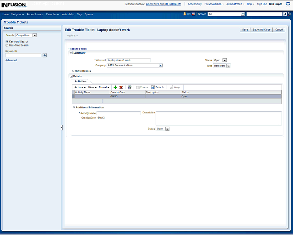The height and width of the screenshot is (235, 293).
Task: Collapse the left search pane splitter
Action: point(62,128)
